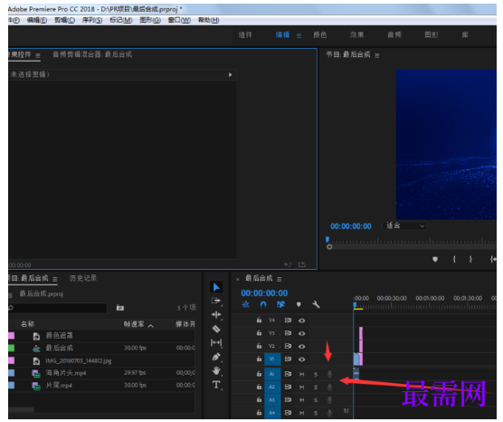
Task: Select the Hand tool
Action: (216, 370)
